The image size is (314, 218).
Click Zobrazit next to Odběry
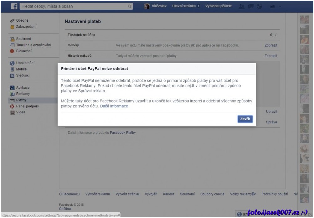point(271,45)
